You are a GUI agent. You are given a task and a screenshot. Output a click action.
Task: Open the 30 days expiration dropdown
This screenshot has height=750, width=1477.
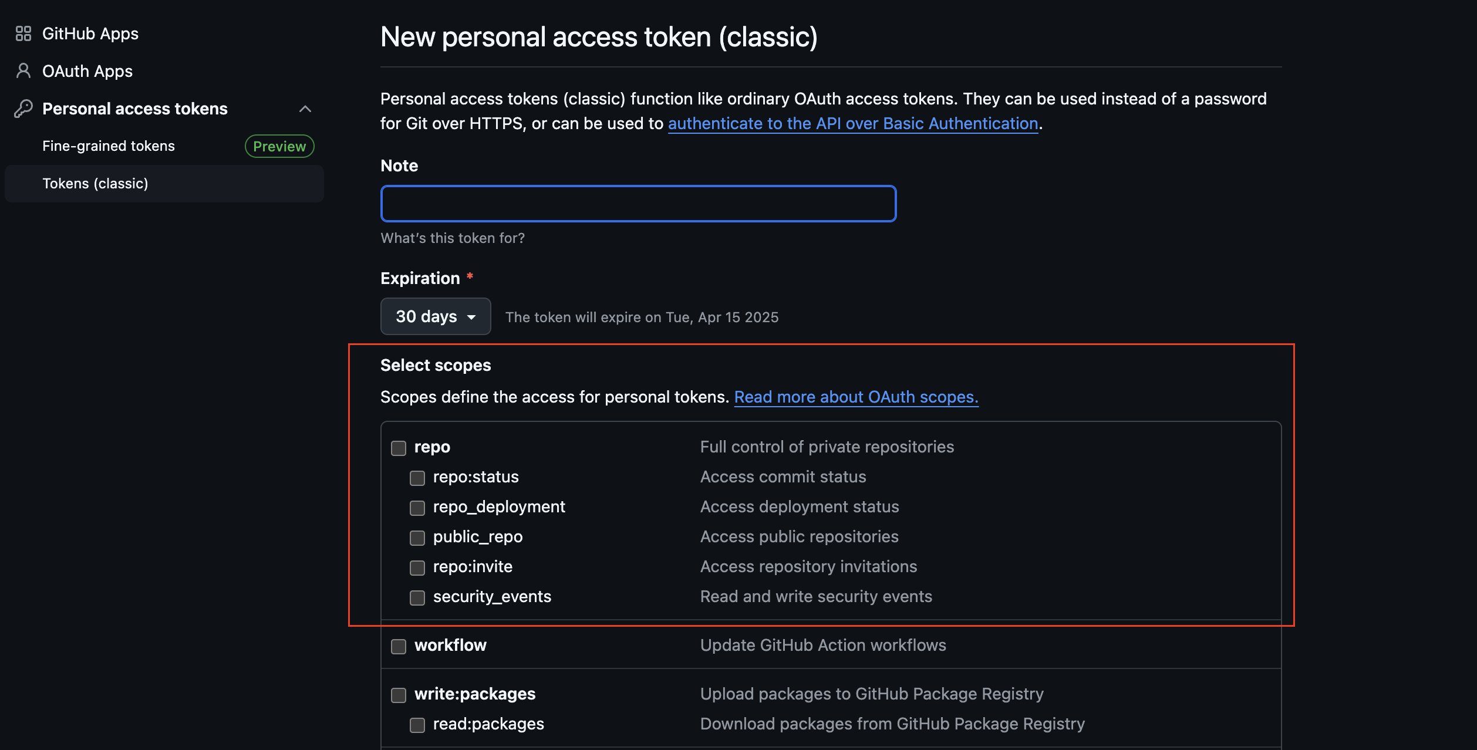click(x=435, y=316)
